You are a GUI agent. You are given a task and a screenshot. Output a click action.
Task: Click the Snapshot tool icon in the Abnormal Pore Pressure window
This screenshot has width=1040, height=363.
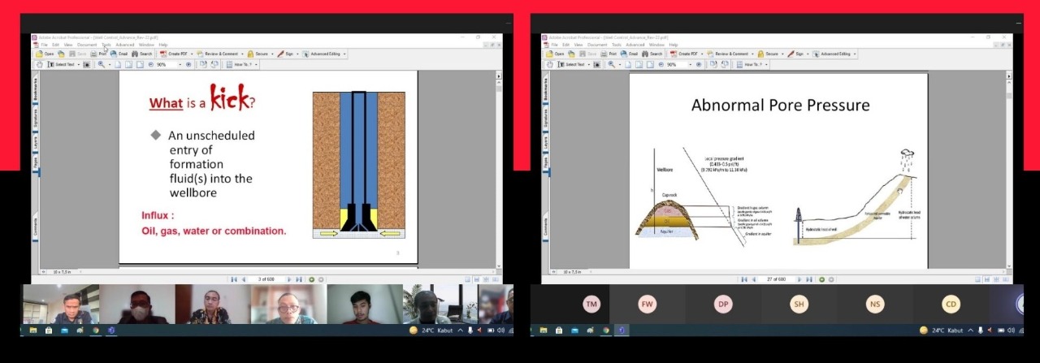coord(597,64)
